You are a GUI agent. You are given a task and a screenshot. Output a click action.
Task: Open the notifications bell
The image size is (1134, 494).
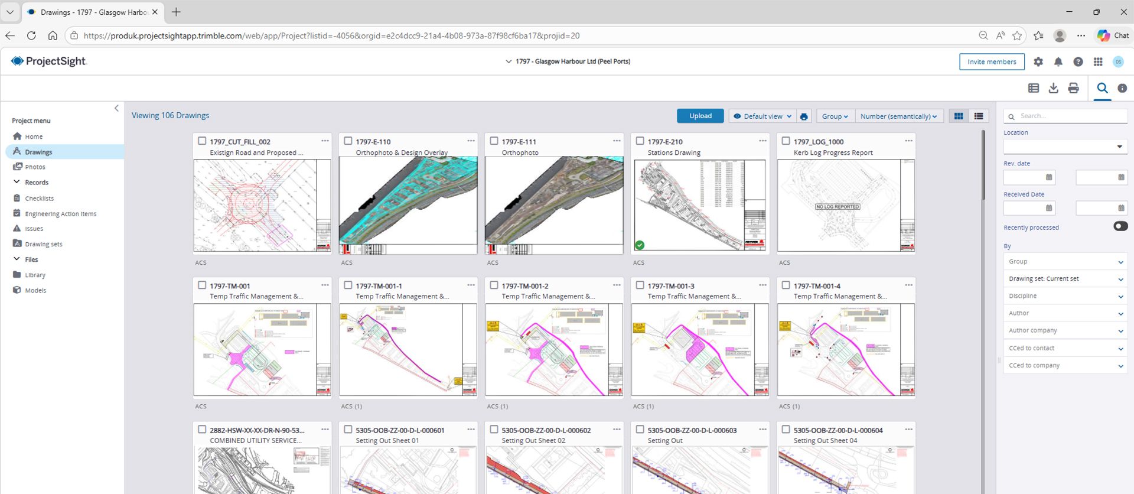[1058, 61]
